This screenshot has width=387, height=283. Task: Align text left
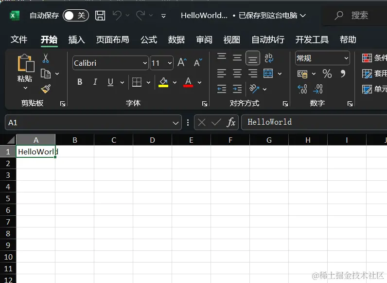[x=222, y=74]
